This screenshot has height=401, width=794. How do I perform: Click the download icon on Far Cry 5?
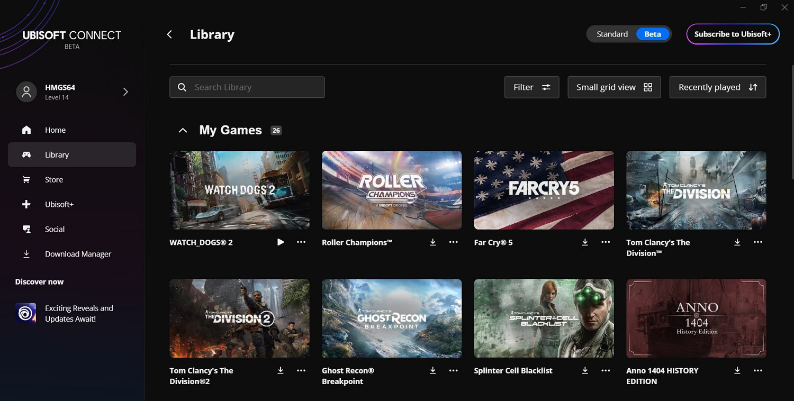pos(585,242)
